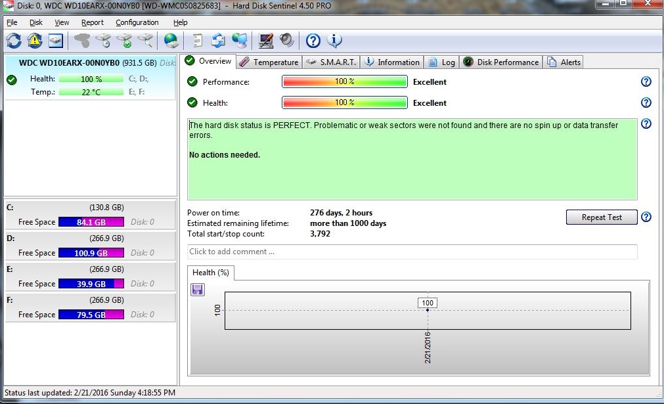
Task: Click the 100 data point label in graph
Action: click(428, 303)
